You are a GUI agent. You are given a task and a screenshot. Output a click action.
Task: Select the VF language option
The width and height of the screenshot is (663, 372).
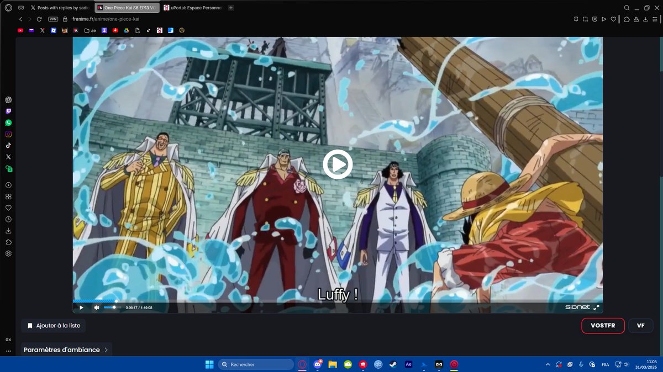click(641, 326)
